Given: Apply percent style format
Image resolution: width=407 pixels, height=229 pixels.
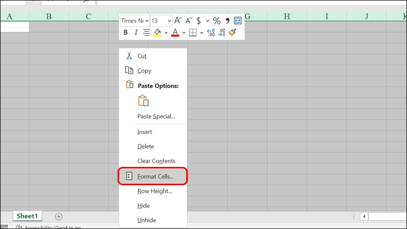Looking at the screenshot, I should 217,20.
